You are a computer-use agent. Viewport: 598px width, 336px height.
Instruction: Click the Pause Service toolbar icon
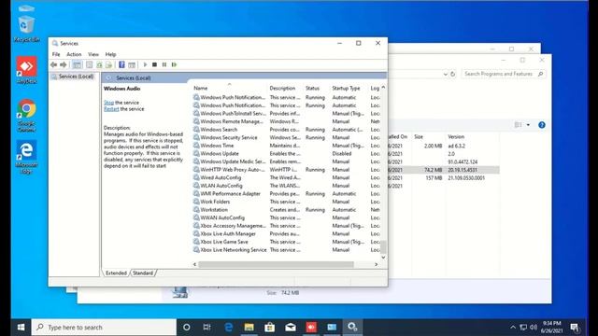tap(164, 64)
